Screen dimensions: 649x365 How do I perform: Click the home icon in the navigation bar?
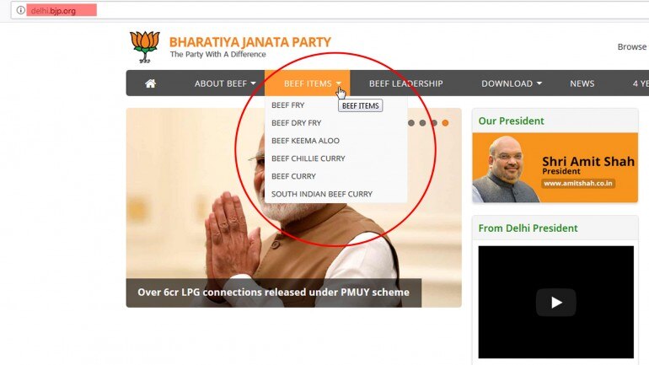point(151,83)
